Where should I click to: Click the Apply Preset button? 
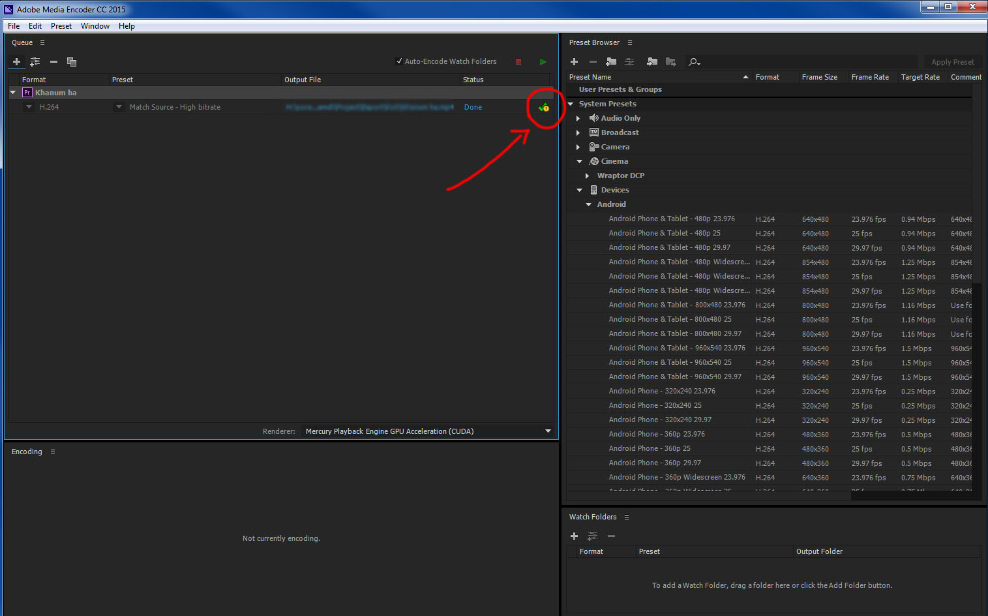click(x=953, y=62)
